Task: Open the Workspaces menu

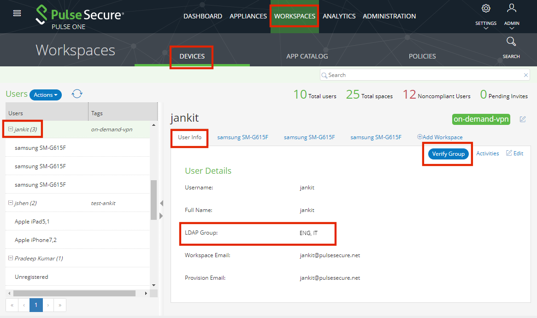Action: [295, 16]
